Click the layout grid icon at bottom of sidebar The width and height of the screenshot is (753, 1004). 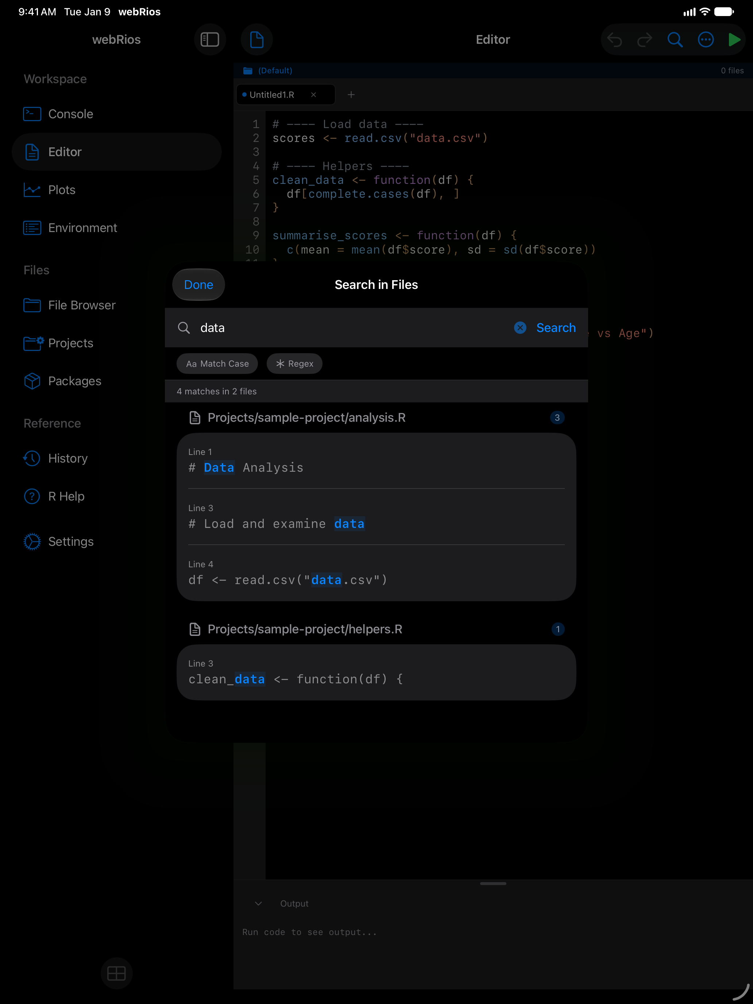[116, 973]
